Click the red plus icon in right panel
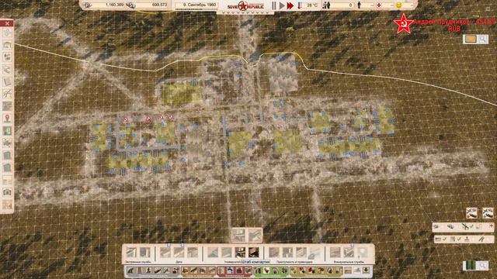Image resolution: width=497 pixels, height=279 pixels. pos(491,226)
